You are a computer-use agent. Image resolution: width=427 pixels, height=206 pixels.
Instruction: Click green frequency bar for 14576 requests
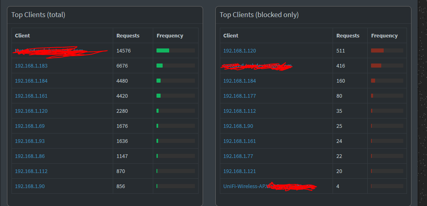click(x=163, y=50)
